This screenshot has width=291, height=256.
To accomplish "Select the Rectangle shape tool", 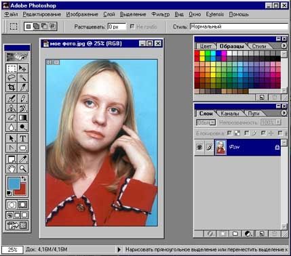I will [22, 148].
